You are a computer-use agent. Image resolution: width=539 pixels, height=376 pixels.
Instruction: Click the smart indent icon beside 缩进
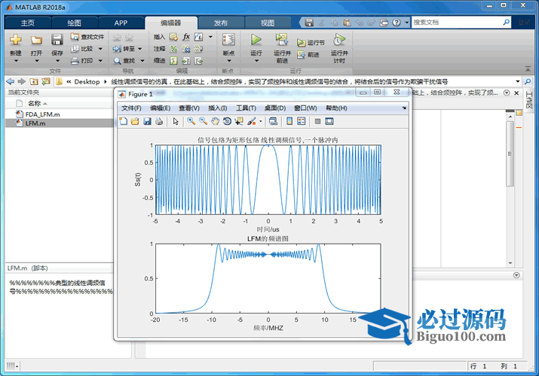point(173,61)
